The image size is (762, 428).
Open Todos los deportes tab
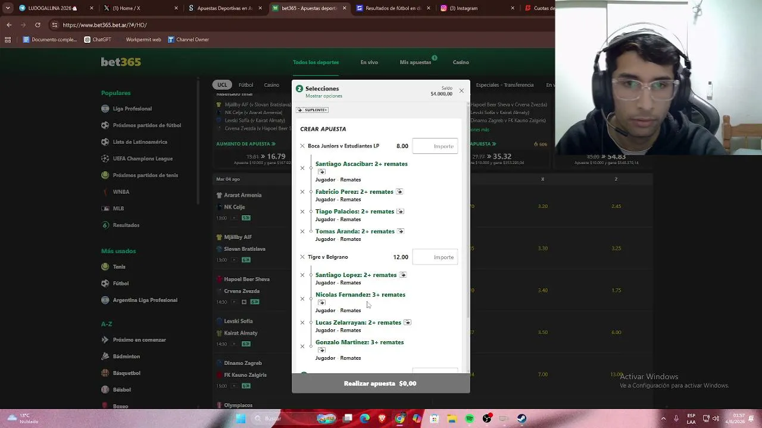[x=316, y=62]
